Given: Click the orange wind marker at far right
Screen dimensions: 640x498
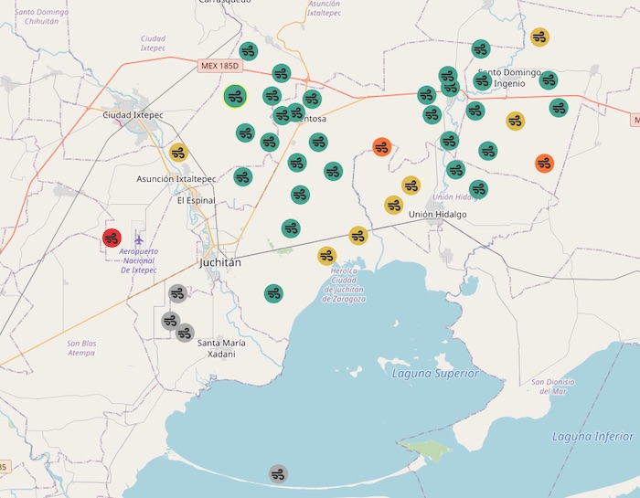Looking at the screenshot, I should [544, 164].
